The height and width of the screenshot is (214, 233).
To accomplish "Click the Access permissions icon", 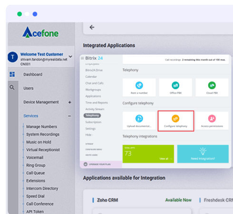I will 212,119.
